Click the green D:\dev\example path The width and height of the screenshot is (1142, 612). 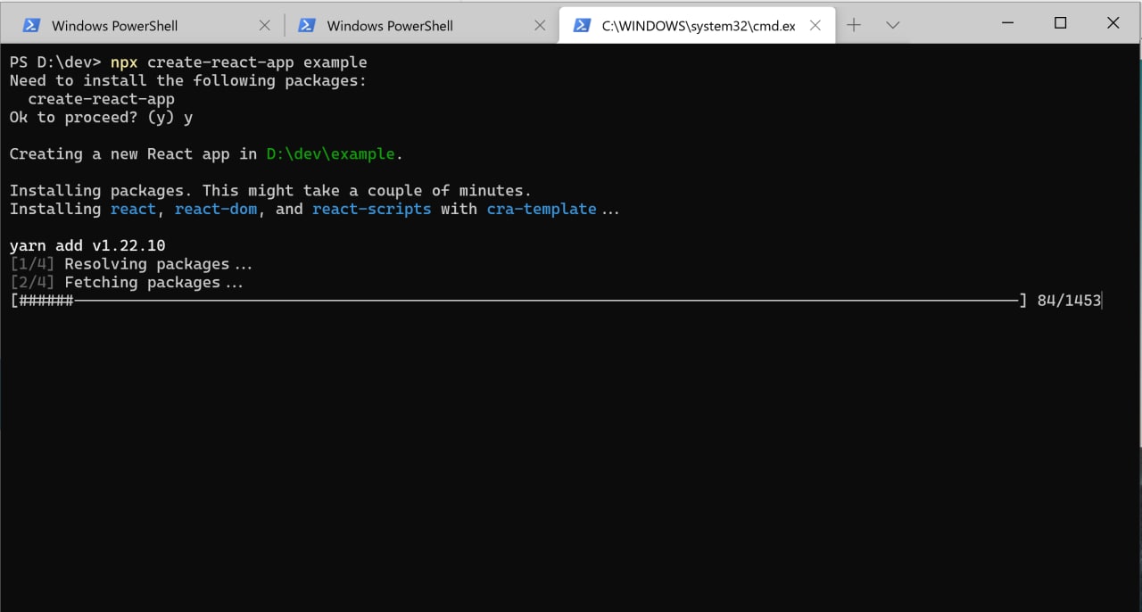tap(330, 154)
